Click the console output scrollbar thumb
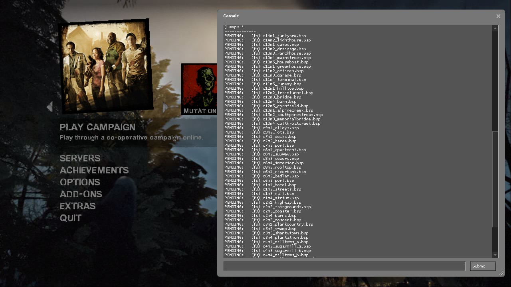Viewport: 511px width, 287px height. tap(495, 179)
